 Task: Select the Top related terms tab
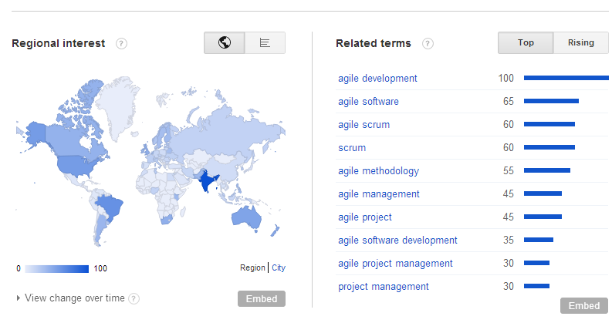coord(525,43)
